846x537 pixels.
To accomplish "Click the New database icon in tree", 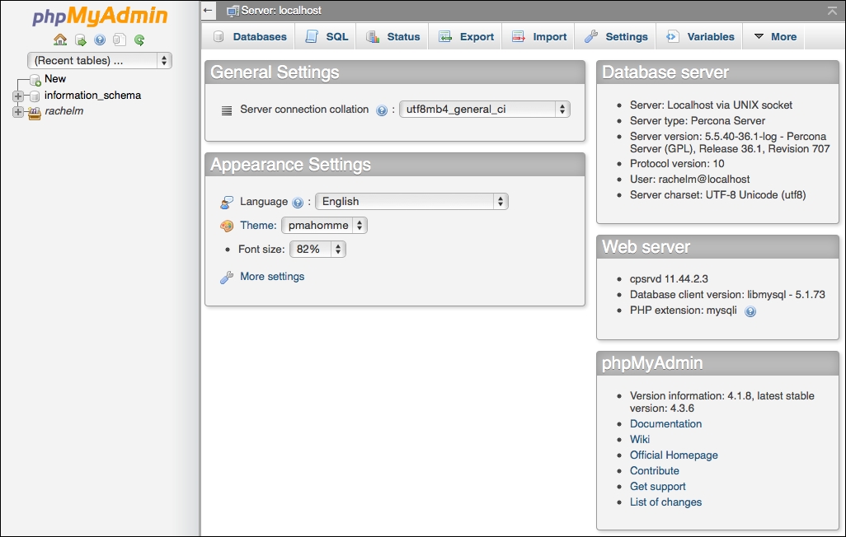I will 35,81.
